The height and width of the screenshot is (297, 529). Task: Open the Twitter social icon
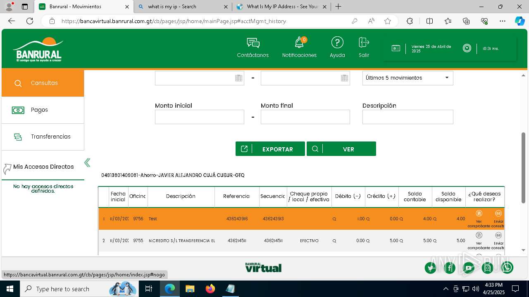coord(431,268)
